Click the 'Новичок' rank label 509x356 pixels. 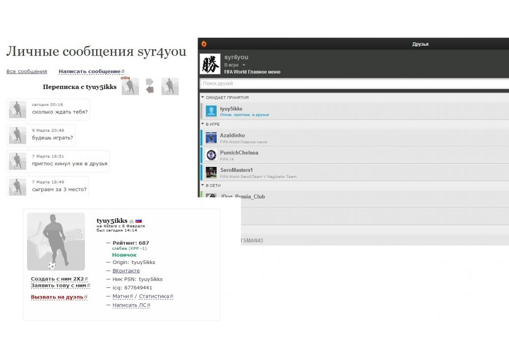pos(124,255)
